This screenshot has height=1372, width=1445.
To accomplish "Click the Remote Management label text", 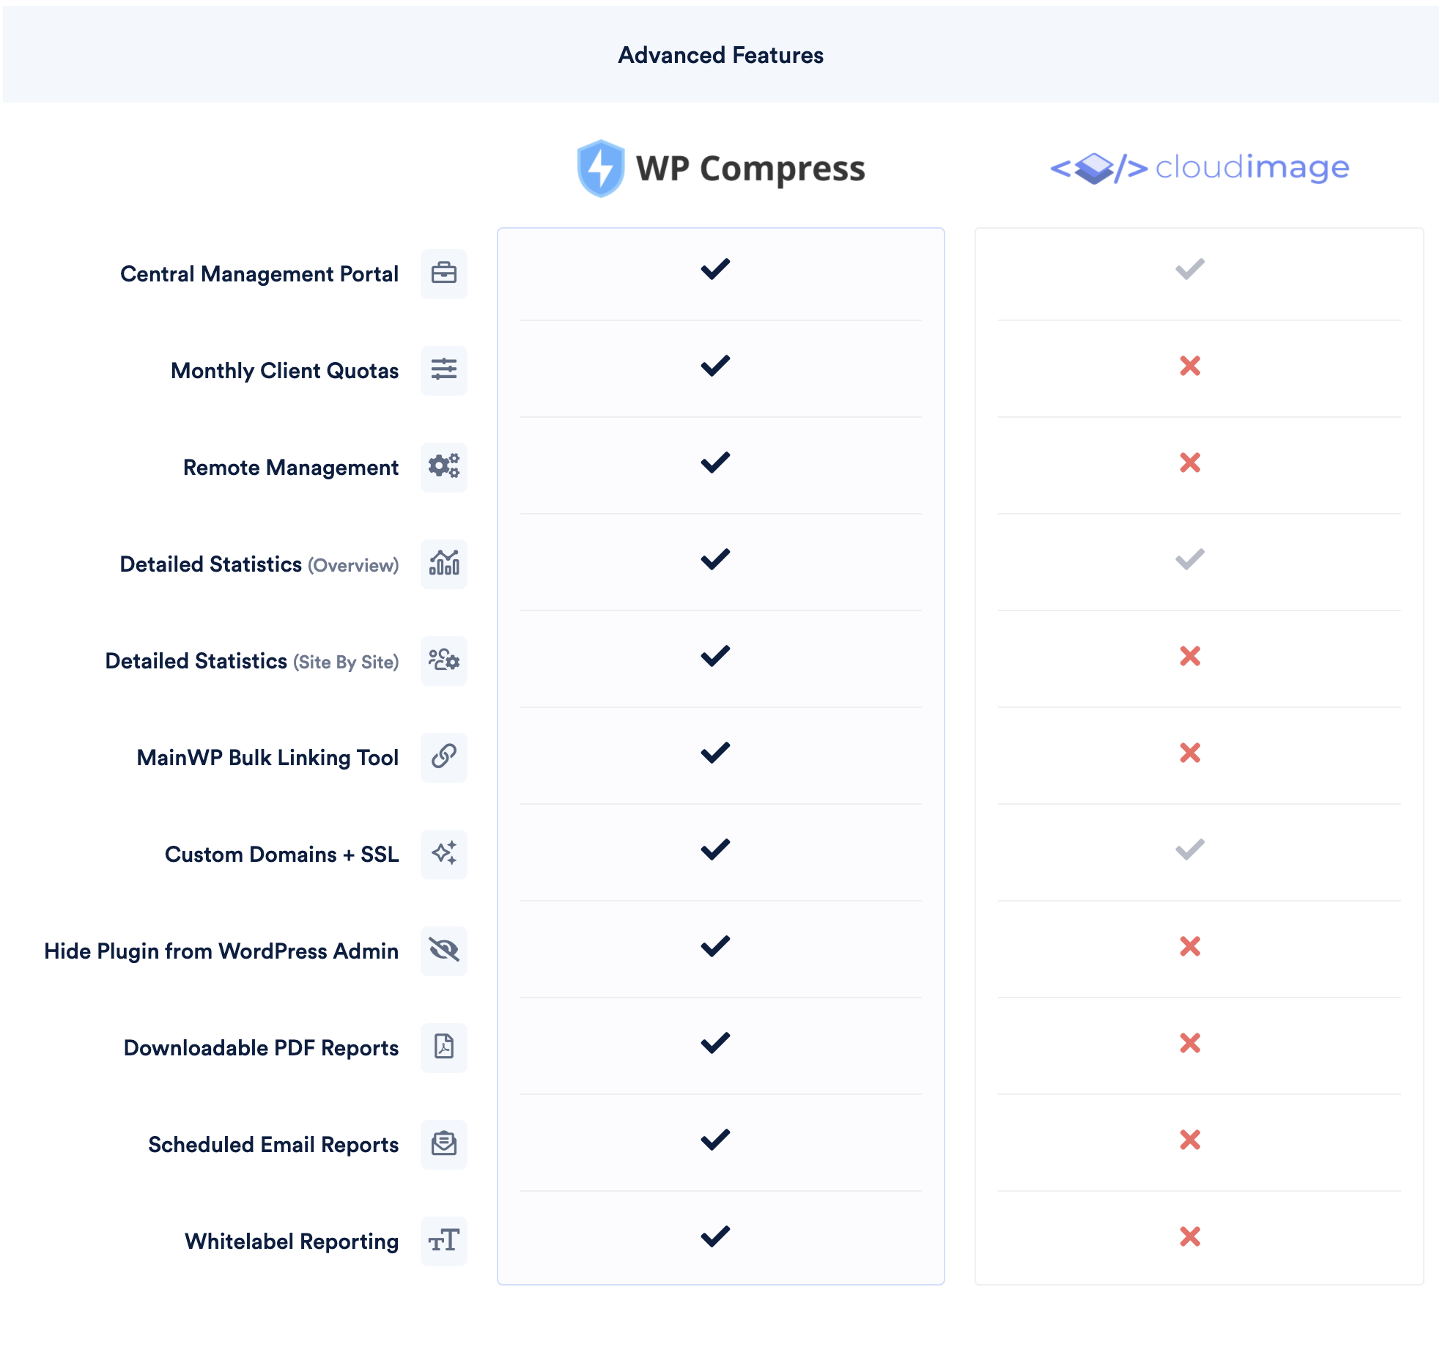I will coord(290,467).
